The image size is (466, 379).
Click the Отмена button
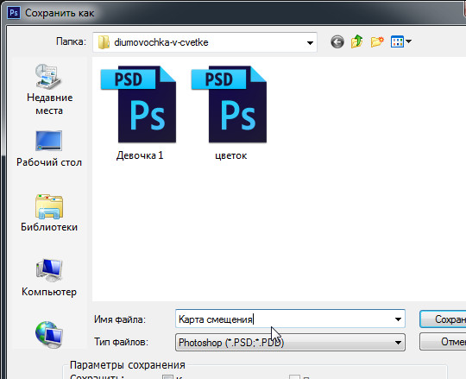(x=443, y=342)
